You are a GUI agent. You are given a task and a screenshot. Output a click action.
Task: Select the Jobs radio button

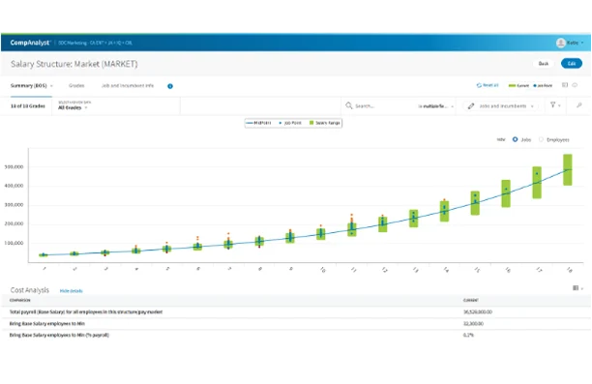click(x=515, y=139)
